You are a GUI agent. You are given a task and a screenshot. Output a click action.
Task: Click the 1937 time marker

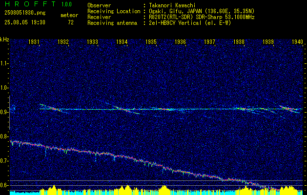pos(210,41)
